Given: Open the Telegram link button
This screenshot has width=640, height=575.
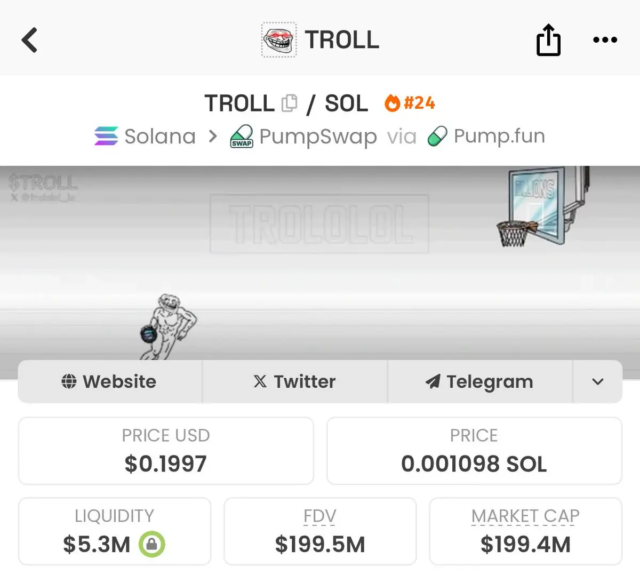Looking at the screenshot, I should coord(480,381).
